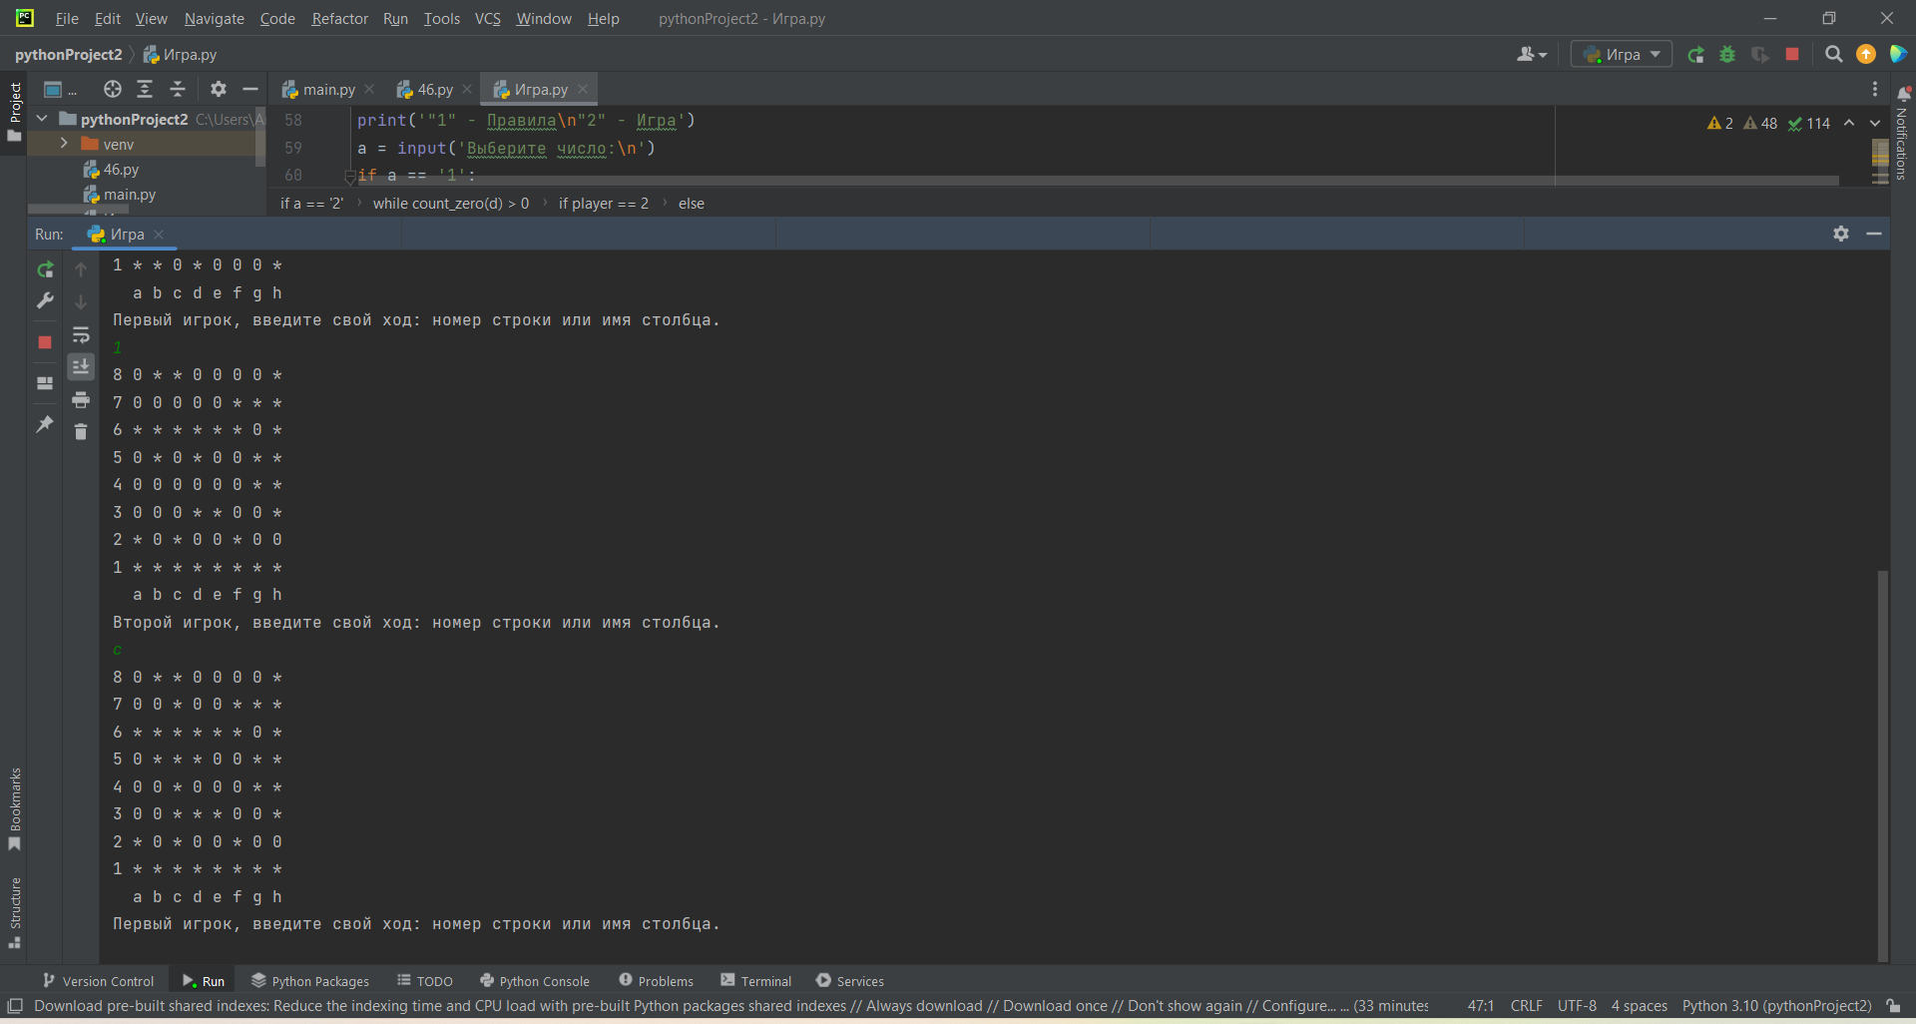The width and height of the screenshot is (1916, 1024).
Task: Open Terminal tool window
Action: pyautogui.click(x=756, y=981)
